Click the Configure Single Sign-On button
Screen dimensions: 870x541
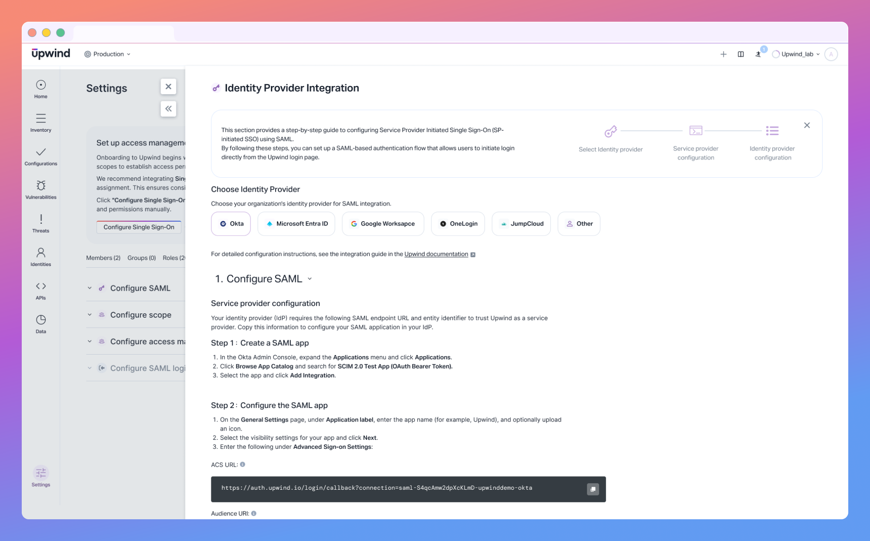click(x=139, y=227)
